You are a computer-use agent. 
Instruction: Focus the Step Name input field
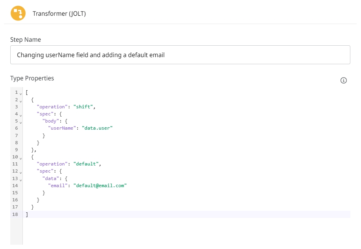[x=180, y=55]
